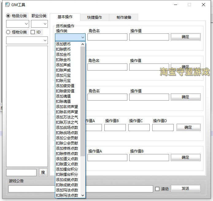Pick 扣除金币 in the dropdown list
This screenshot has width=213, height=201.
68,60
